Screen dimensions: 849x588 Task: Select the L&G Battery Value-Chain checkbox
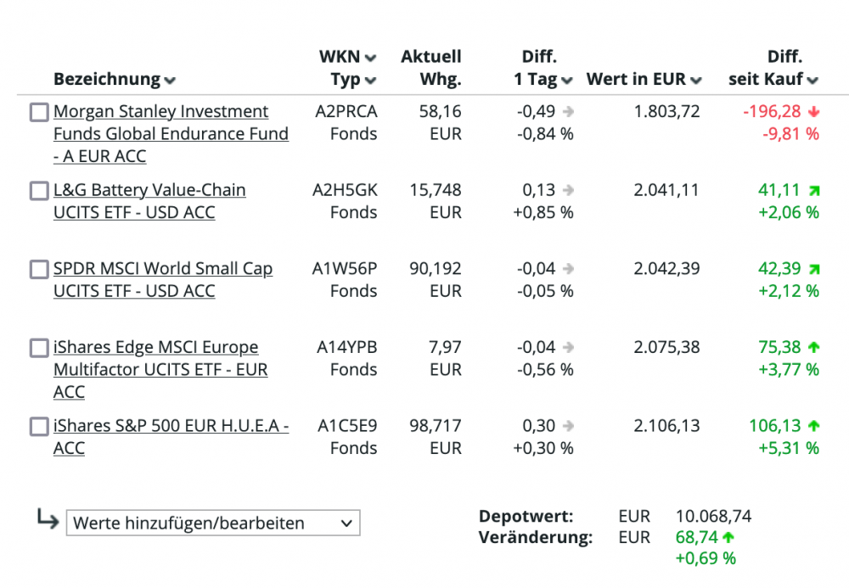click(39, 191)
